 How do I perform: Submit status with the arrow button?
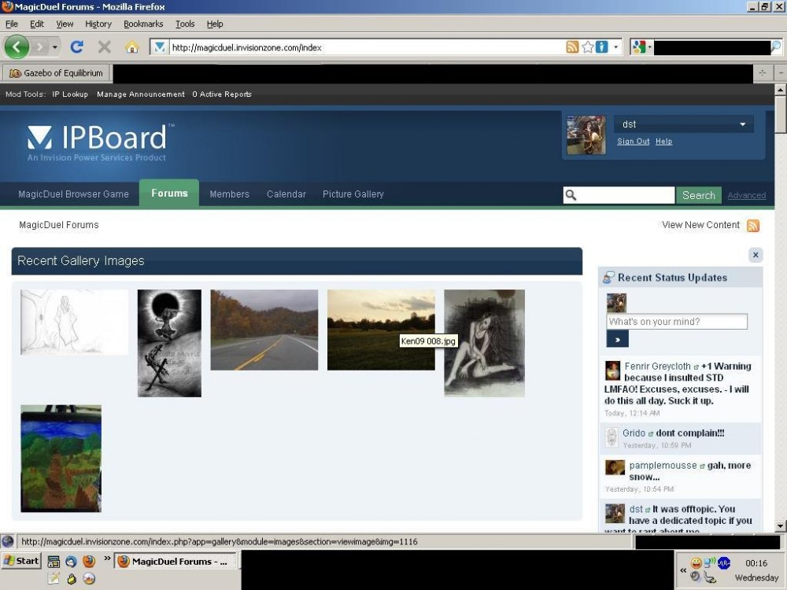point(617,340)
